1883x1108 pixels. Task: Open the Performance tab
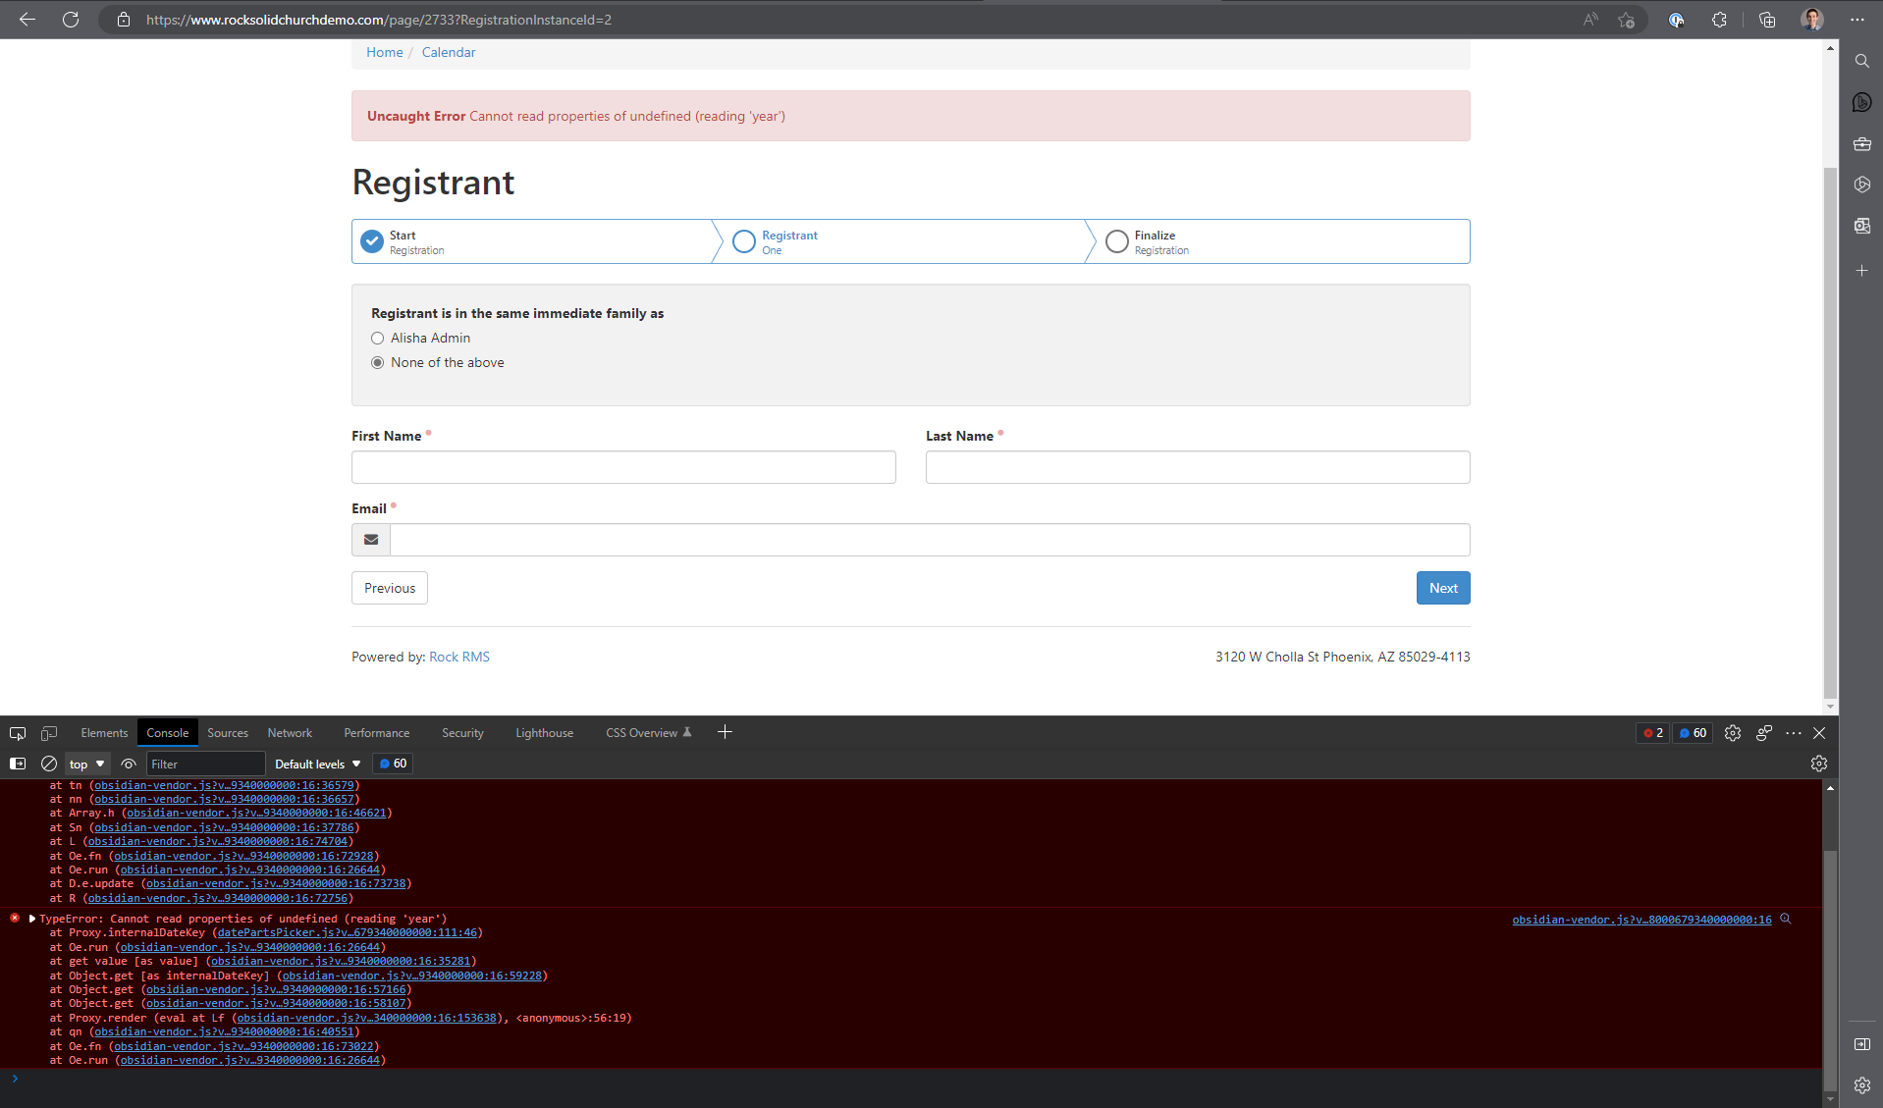pos(377,733)
